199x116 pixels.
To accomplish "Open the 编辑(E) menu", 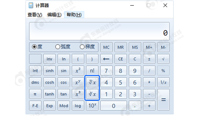I will (54, 15).
